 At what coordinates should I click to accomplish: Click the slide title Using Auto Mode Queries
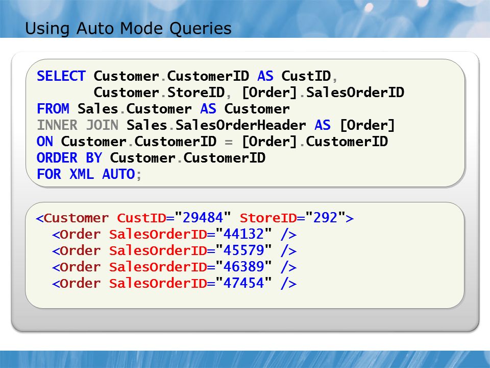tap(128, 29)
